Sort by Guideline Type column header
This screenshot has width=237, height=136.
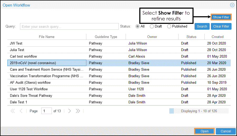point(106,37)
